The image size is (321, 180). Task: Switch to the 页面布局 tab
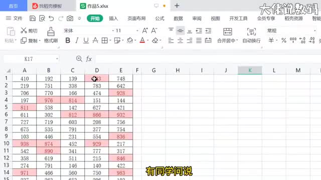click(136, 18)
